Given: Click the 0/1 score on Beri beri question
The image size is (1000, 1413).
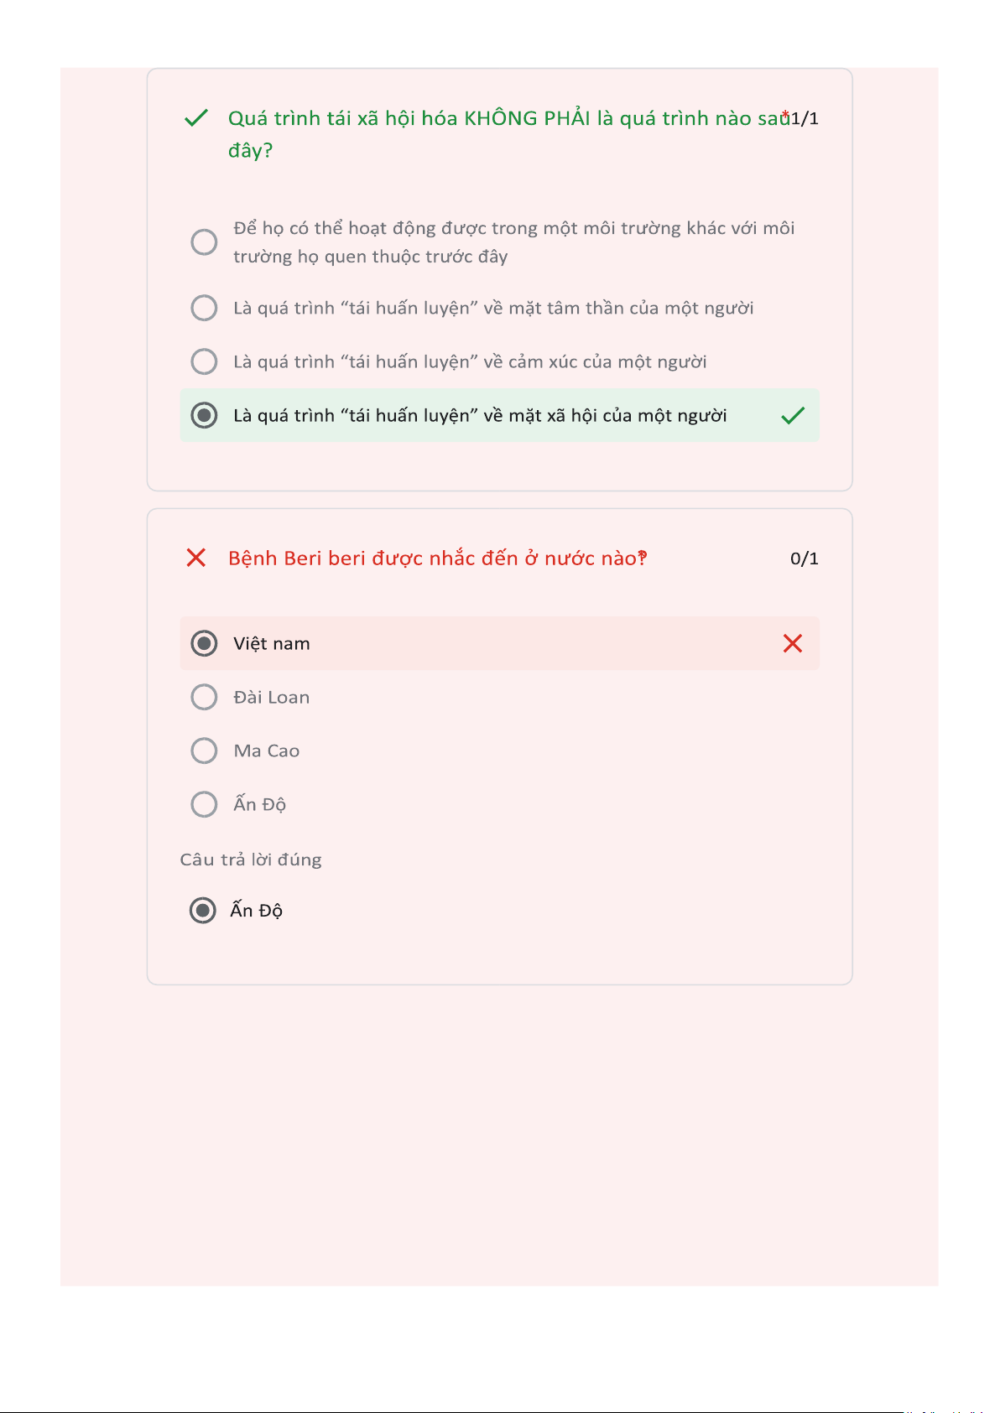Looking at the screenshot, I should click(804, 558).
